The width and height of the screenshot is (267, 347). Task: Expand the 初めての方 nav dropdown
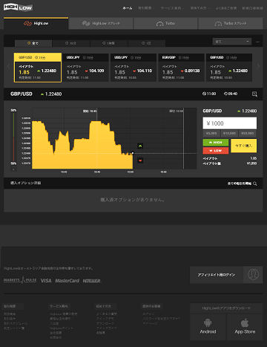200,8
